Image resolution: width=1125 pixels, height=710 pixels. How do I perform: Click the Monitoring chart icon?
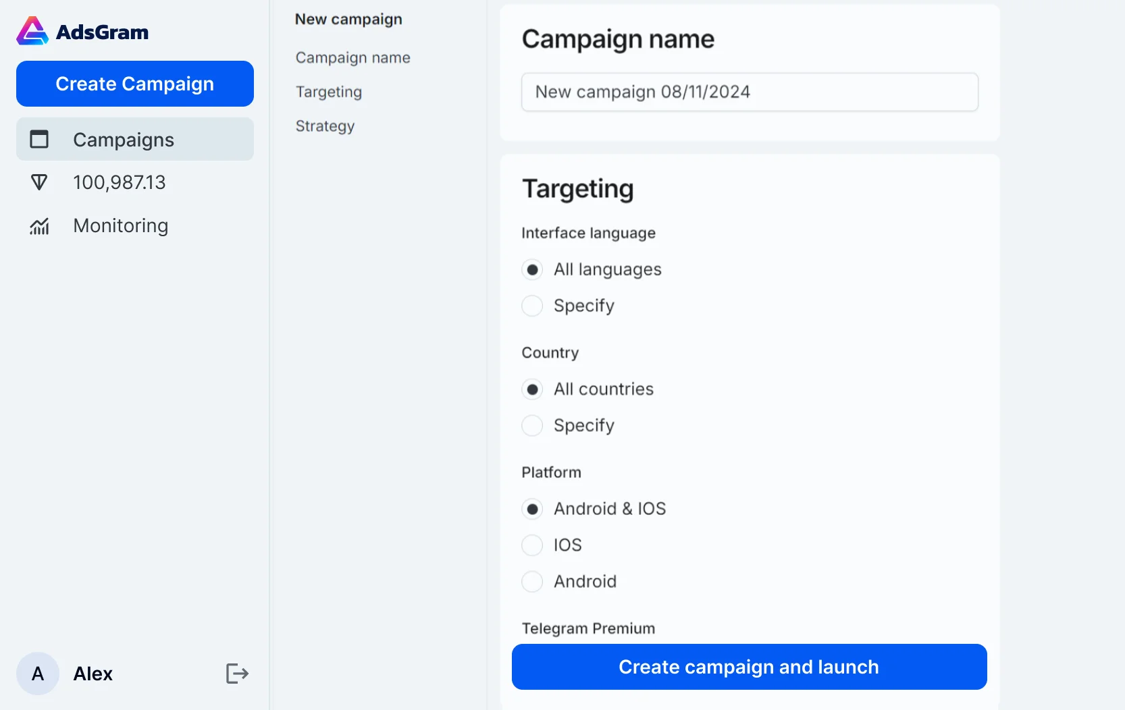click(x=39, y=226)
